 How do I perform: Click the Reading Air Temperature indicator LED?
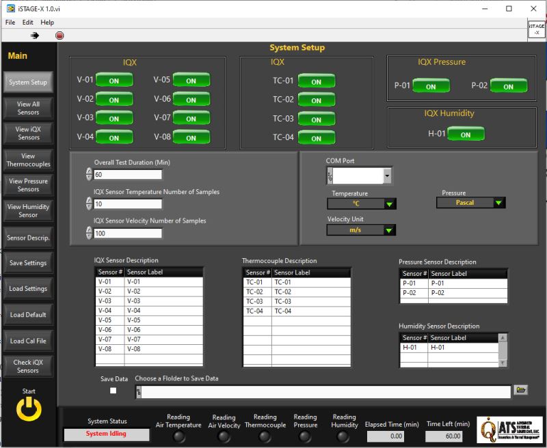[x=179, y=436]
